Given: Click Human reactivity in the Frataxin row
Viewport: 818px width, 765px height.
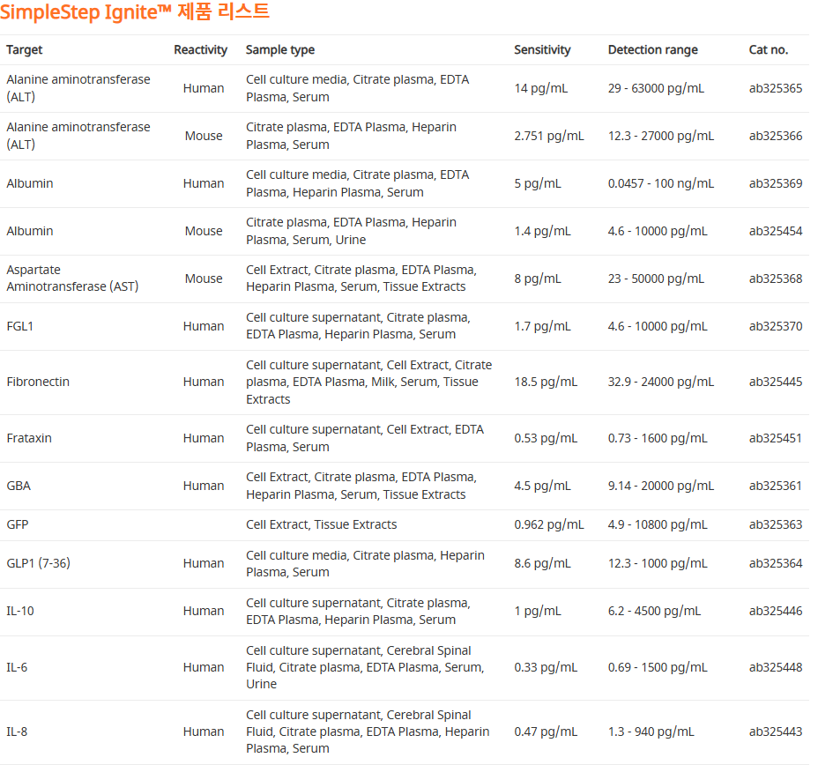Looking at the screenshot, I should [x=204, y=439].
